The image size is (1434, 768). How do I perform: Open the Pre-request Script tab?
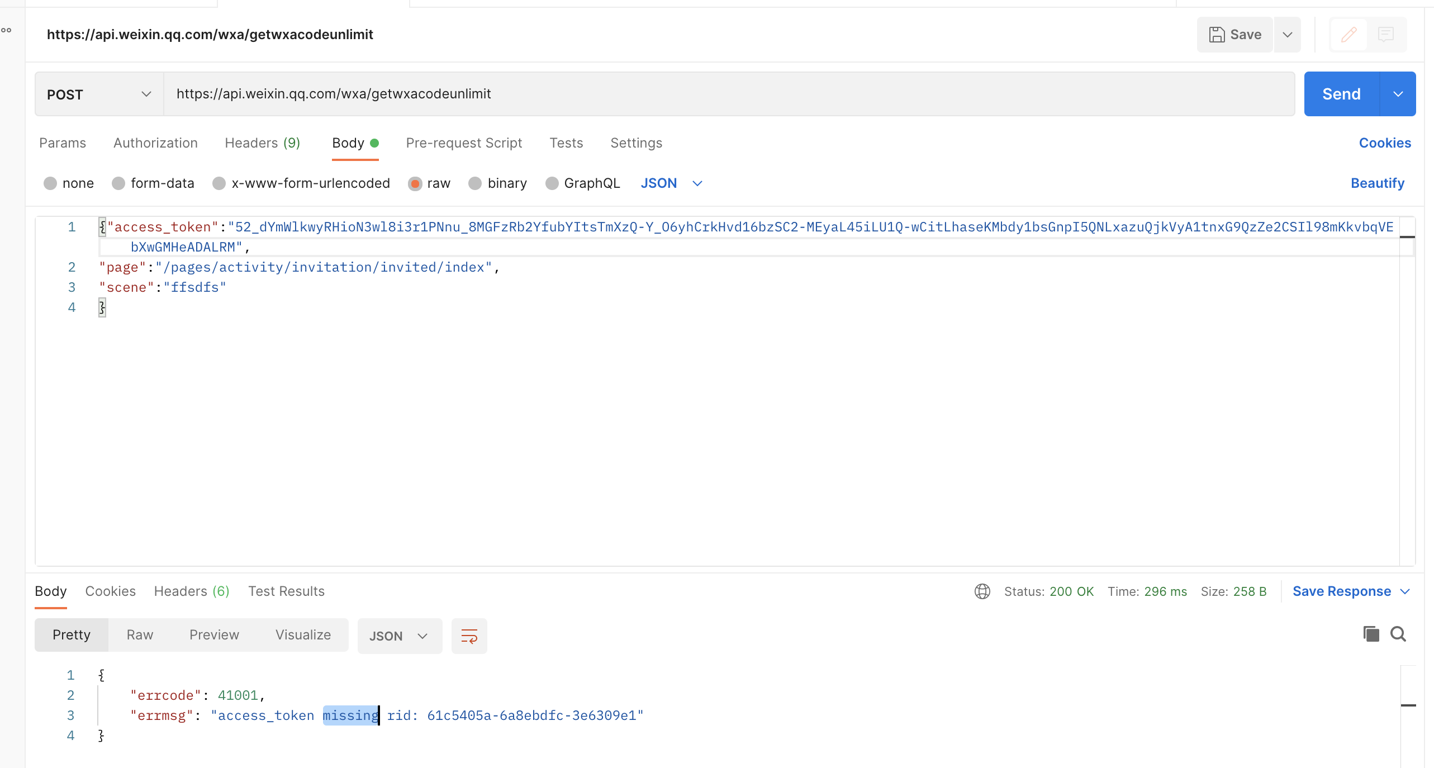(x=464, y=143)
